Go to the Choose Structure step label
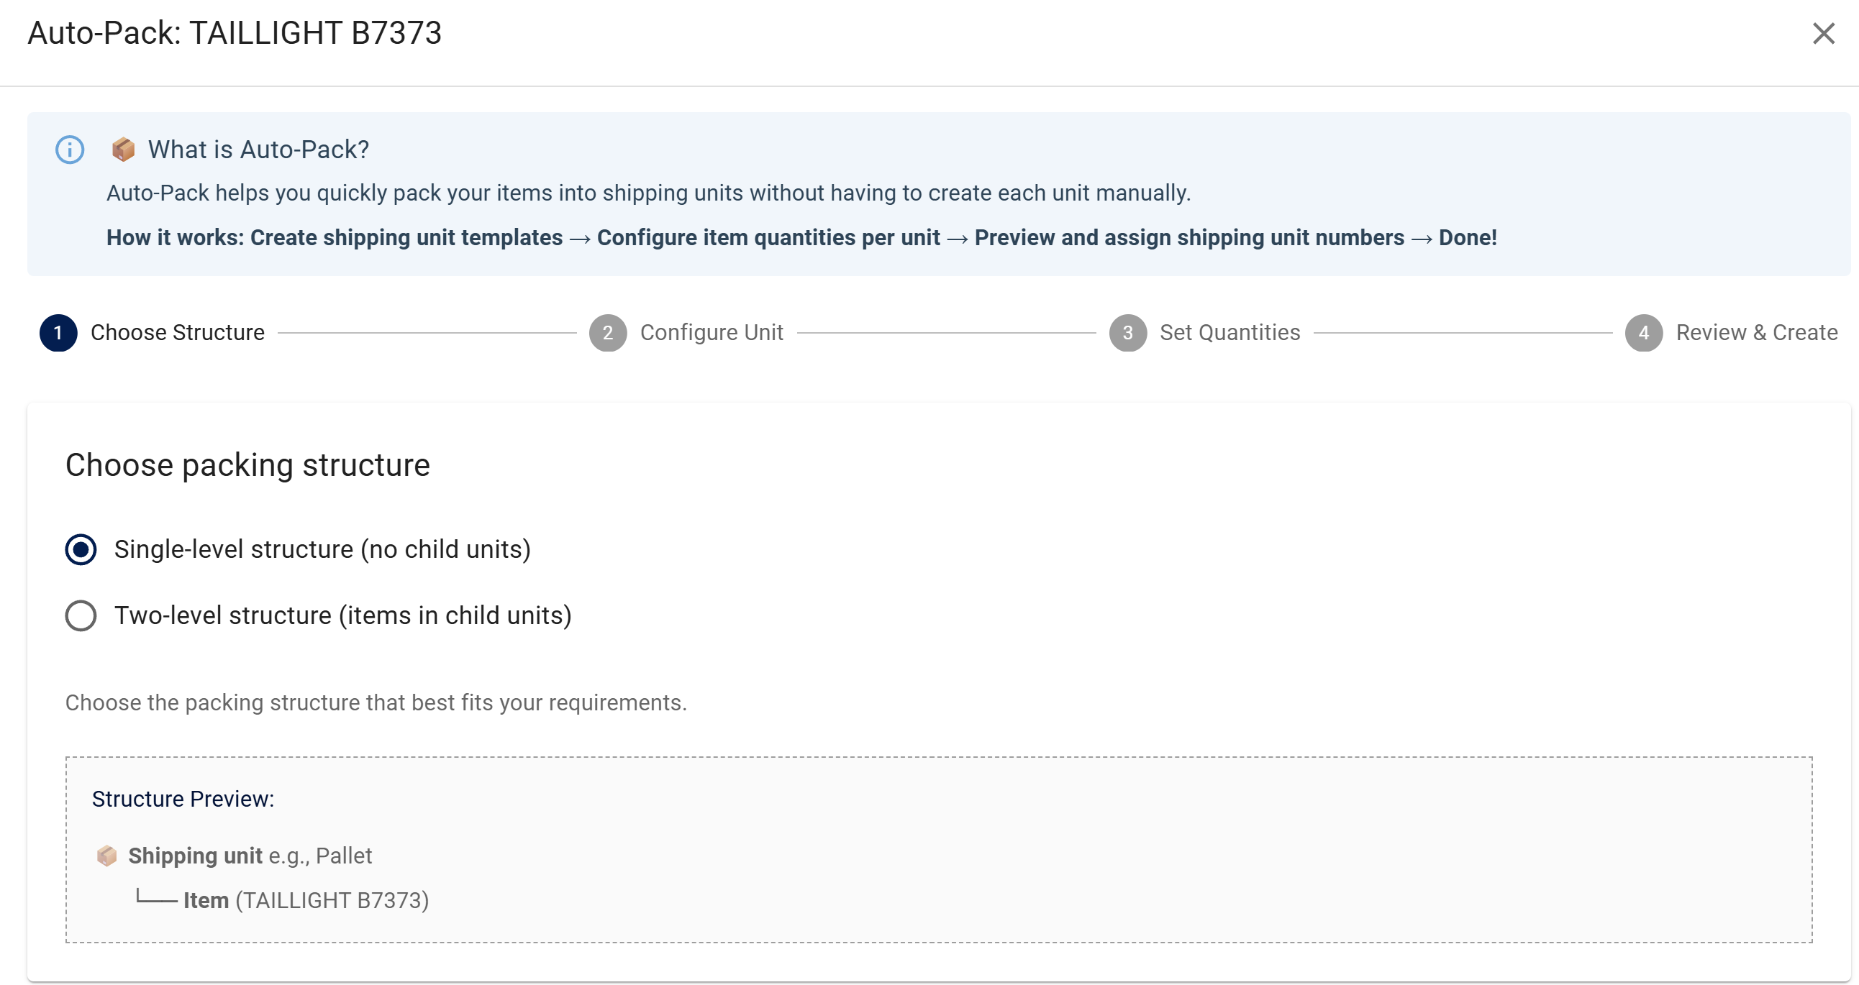The height and width of the screenshot is (985, 1859). coord(178,332)
